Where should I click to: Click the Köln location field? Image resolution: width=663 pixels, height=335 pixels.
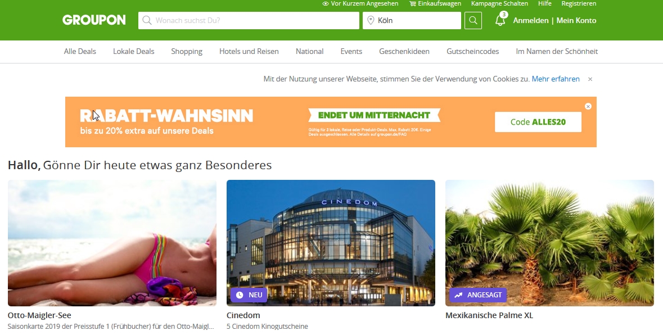point(412,20)
